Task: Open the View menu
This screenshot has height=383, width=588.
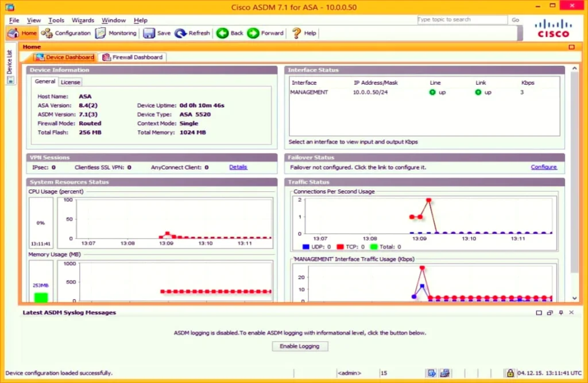Action: [34, 20]
